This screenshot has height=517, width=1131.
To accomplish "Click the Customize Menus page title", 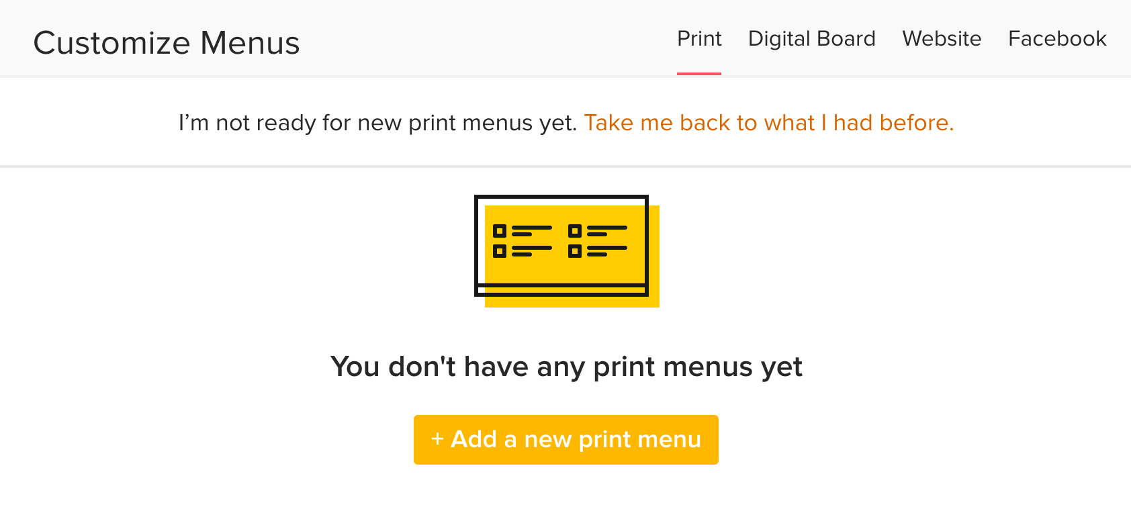I will [167, 43].
